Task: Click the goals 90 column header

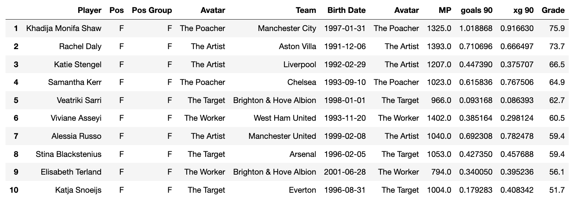Action: click(x=476, y=10)
